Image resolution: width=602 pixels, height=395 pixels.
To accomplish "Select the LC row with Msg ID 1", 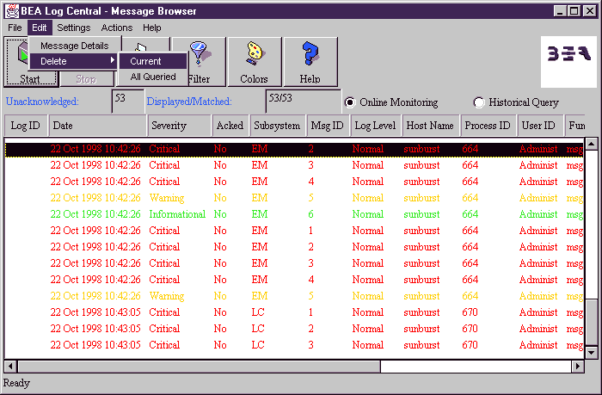I will [x=294, y=312].
